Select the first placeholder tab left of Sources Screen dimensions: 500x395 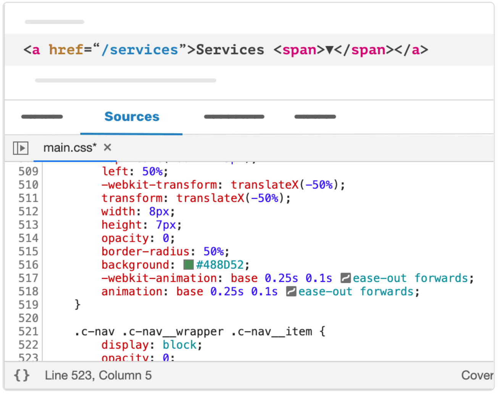pos(42,117)
